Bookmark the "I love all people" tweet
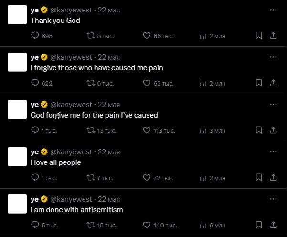287x237 pixels. point(258,178)
